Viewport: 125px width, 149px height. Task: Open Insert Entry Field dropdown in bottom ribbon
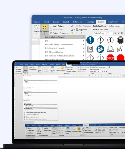pyautogui.click(x=68, y=131)
